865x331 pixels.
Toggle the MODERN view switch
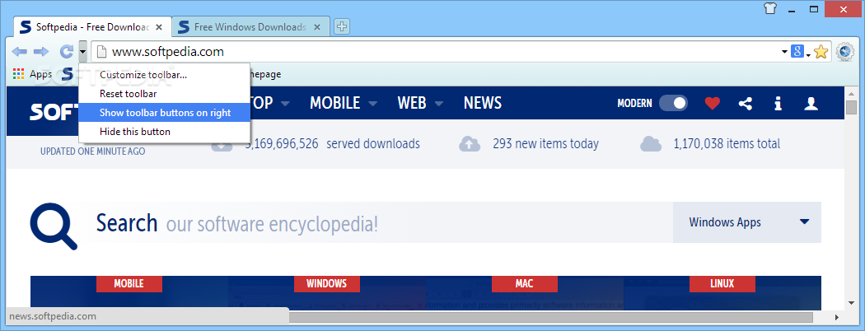(673, 103)
